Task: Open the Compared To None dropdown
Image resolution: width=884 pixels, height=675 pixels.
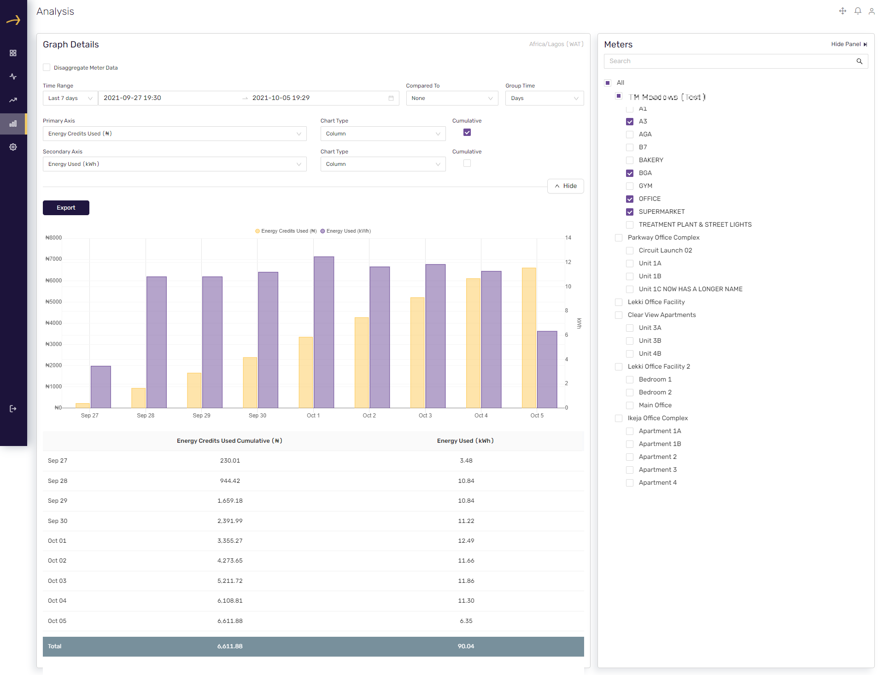Action: [x=452, y=98]
